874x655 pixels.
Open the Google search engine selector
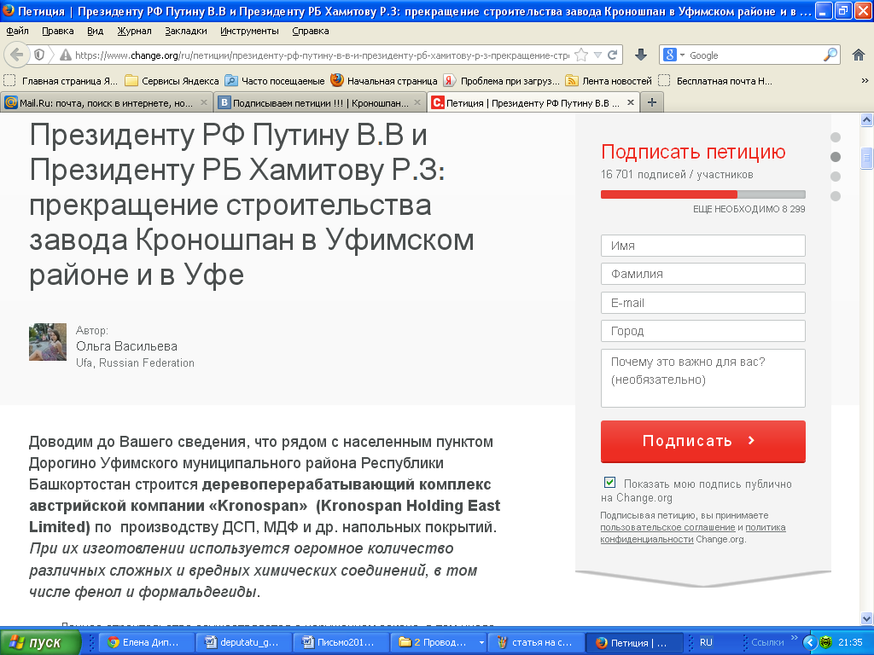point(674,55)
